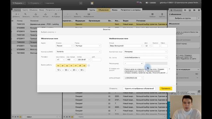Open the end minutes dropdown after 20
The width and height of the screenshot is (212, 119).
pos(82,70)
